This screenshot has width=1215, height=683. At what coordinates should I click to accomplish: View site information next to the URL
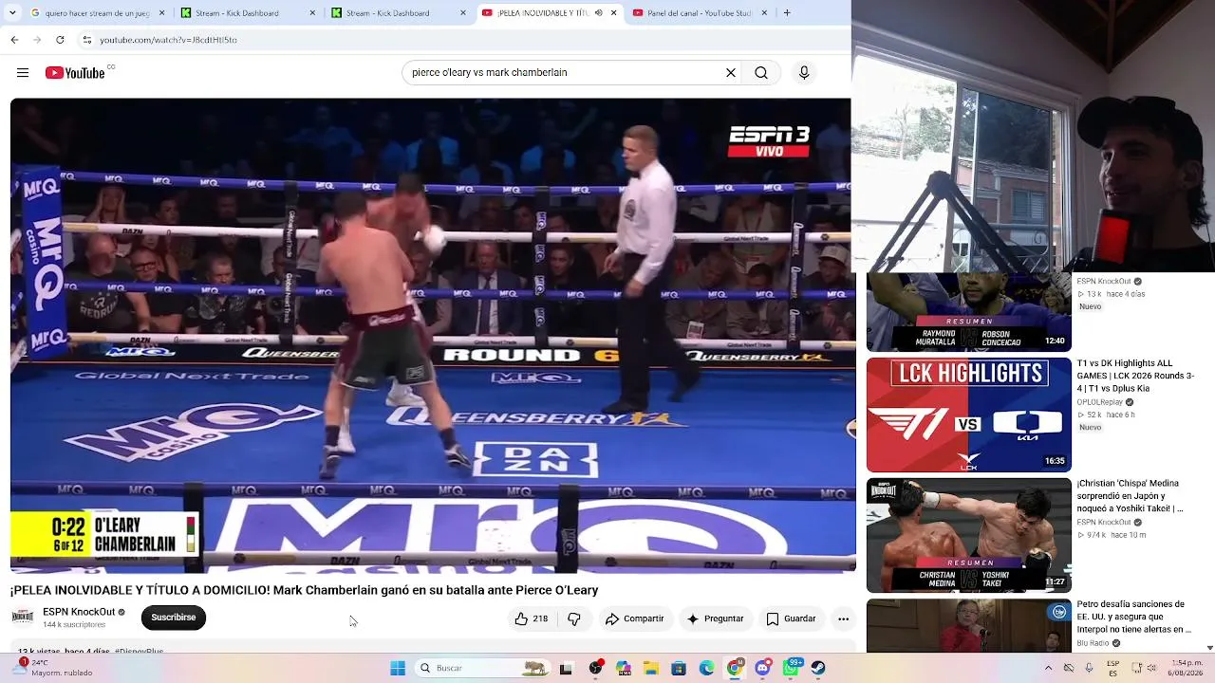click(86, 40)
